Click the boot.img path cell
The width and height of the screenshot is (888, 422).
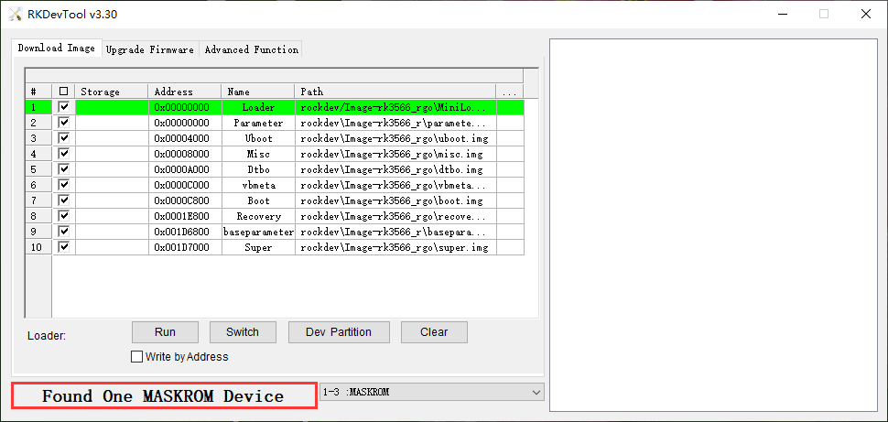pos(395,200)
